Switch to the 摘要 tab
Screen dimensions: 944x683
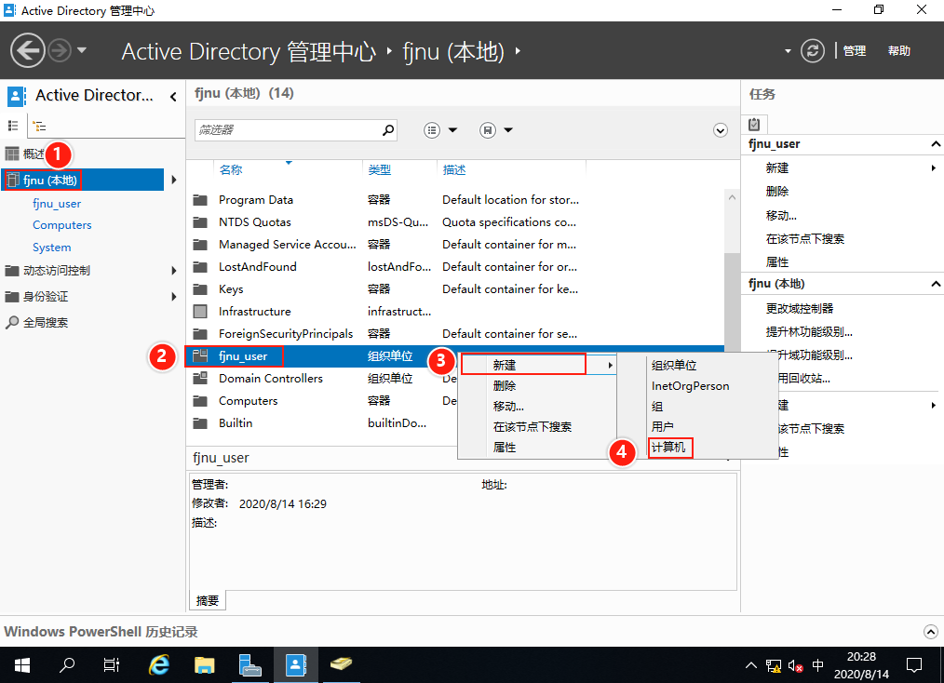208,600
